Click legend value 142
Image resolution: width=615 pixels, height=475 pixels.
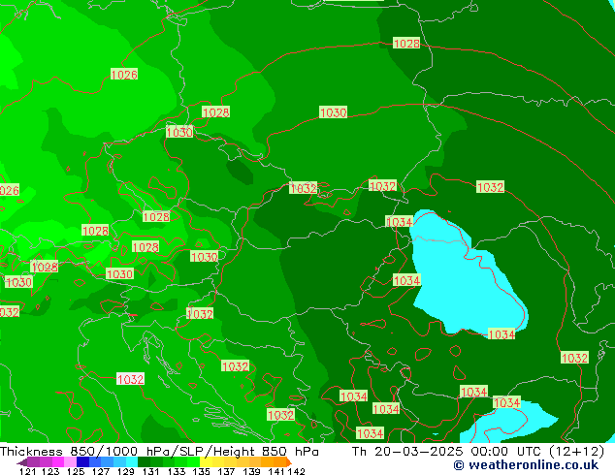click(x=297, y=471)
